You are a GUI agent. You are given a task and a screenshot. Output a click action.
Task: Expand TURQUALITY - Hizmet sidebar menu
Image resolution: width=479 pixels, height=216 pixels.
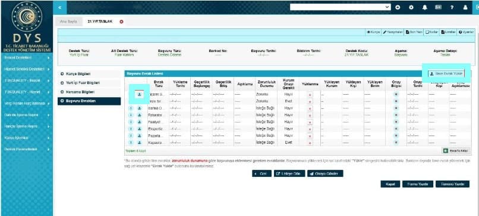(27, 92)
